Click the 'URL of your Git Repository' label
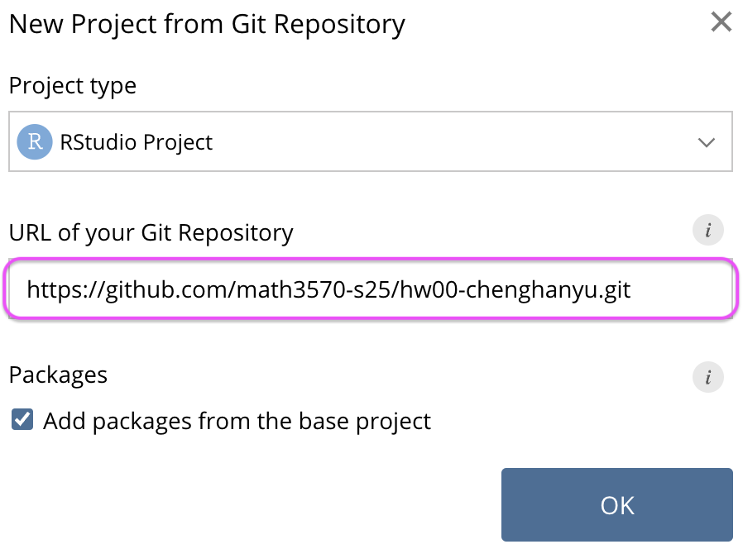The width and height of the screenshot is (743, 549). 151,233
